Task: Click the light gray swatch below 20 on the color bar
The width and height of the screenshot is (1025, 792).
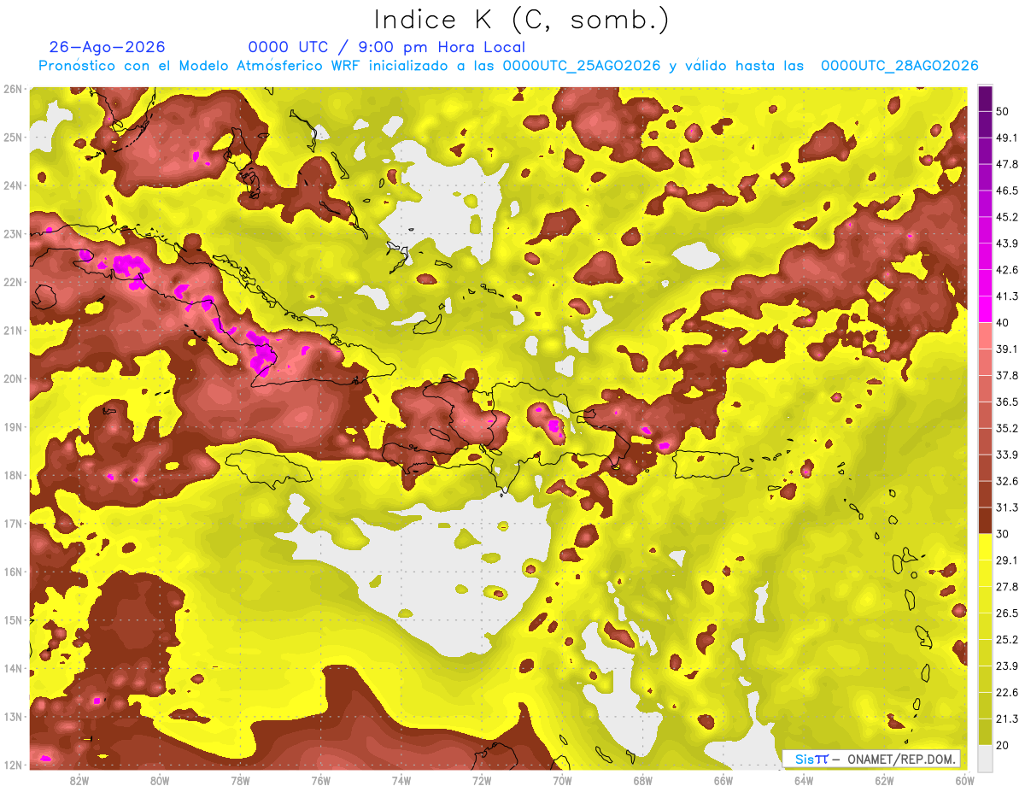Action: (x=985, y=757)
